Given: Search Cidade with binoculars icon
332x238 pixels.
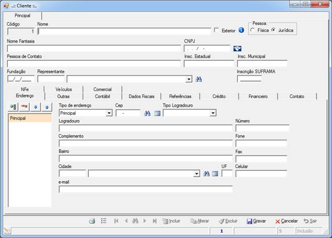Looking at the screenshot, I should pos(206,174).
